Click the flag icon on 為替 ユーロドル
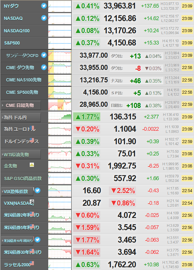Screen dimensions: 194x270 pos(32,128)
